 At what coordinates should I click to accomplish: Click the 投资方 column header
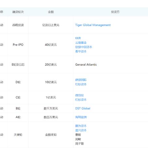point(115,12)
